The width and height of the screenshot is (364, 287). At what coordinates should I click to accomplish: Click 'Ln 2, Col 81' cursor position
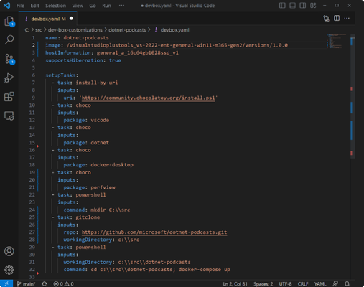click(235, 283)
